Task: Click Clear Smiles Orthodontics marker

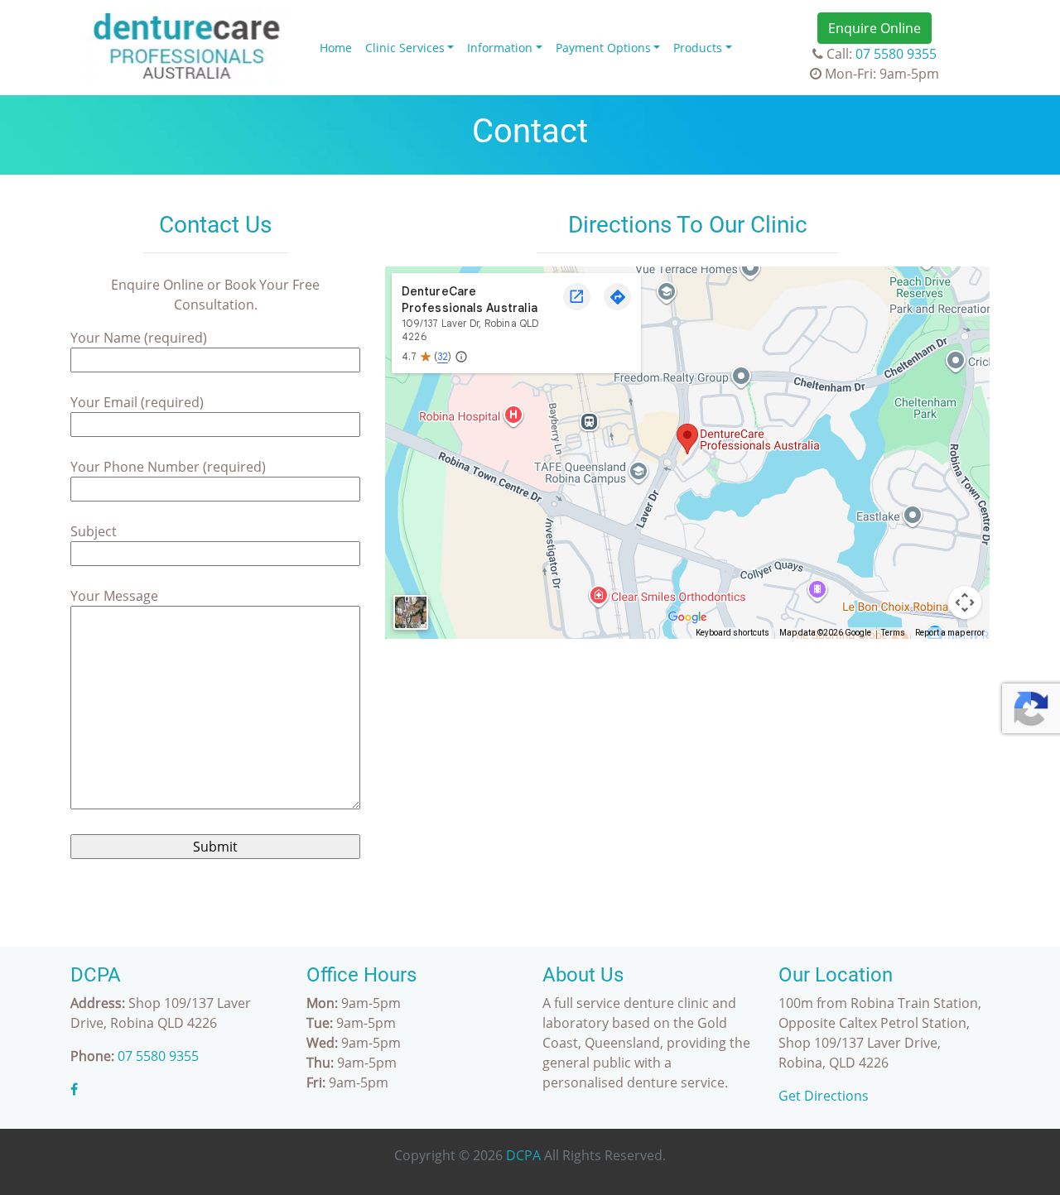Action: click(x=599, y=596)
